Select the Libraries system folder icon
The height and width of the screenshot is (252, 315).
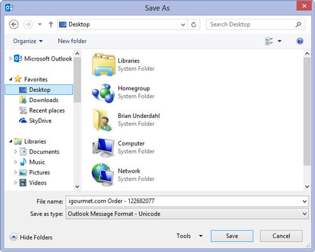click(103, 65)
